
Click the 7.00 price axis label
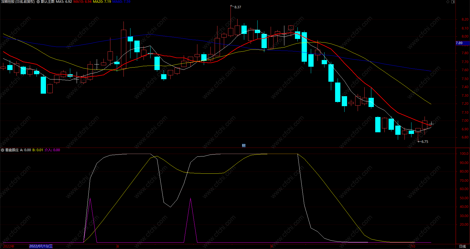click(465, 121)
